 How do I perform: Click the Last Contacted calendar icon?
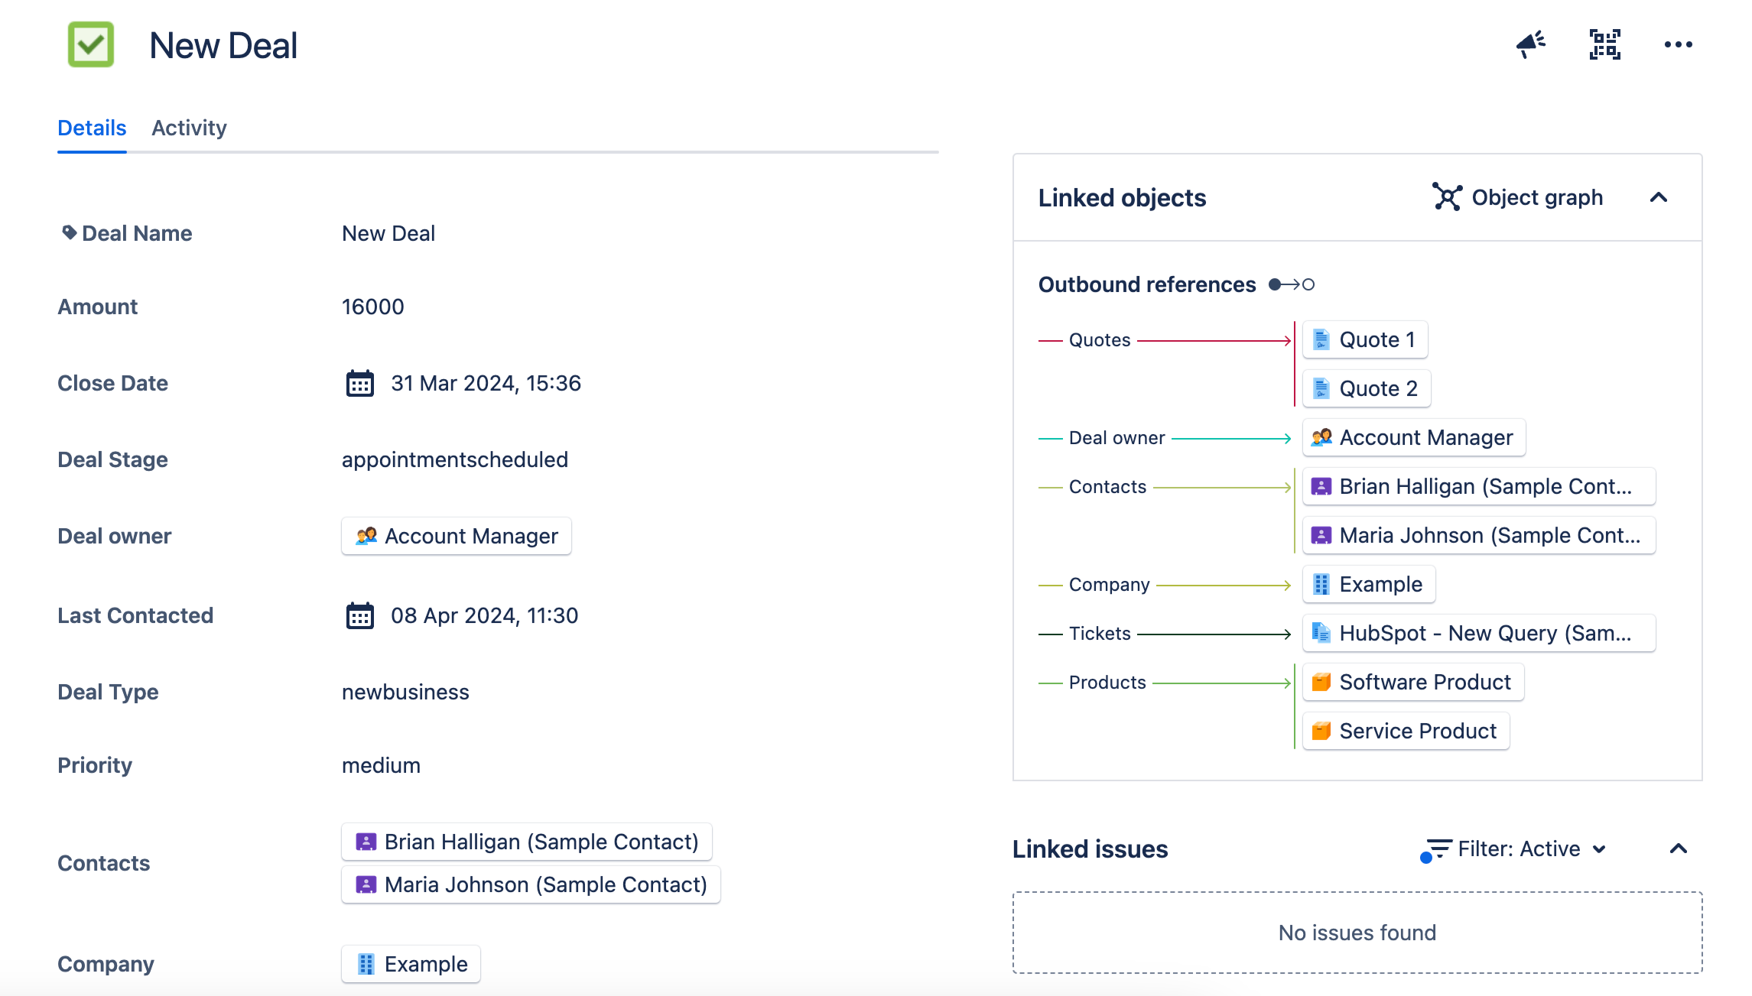(359, 615)
